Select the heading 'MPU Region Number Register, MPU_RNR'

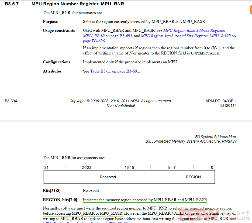coord(78,4)
